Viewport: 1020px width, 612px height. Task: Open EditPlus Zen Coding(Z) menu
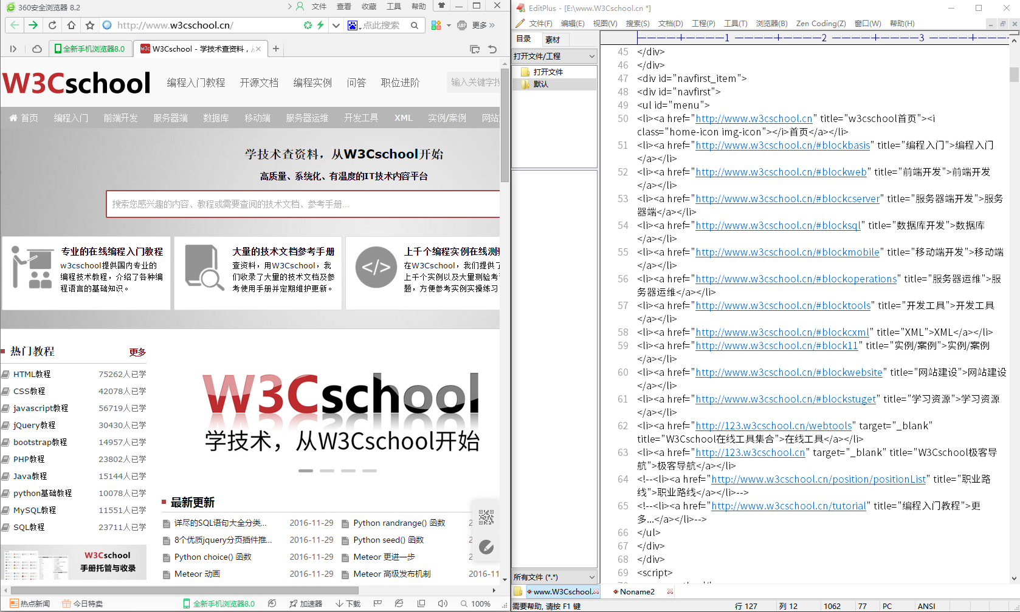821,23
